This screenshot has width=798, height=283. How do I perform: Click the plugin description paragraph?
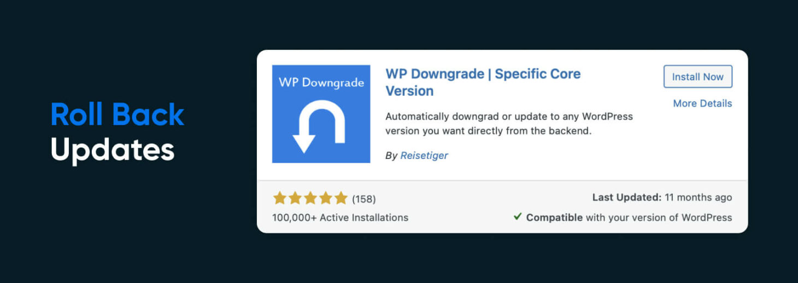click(x=508, y=124)
